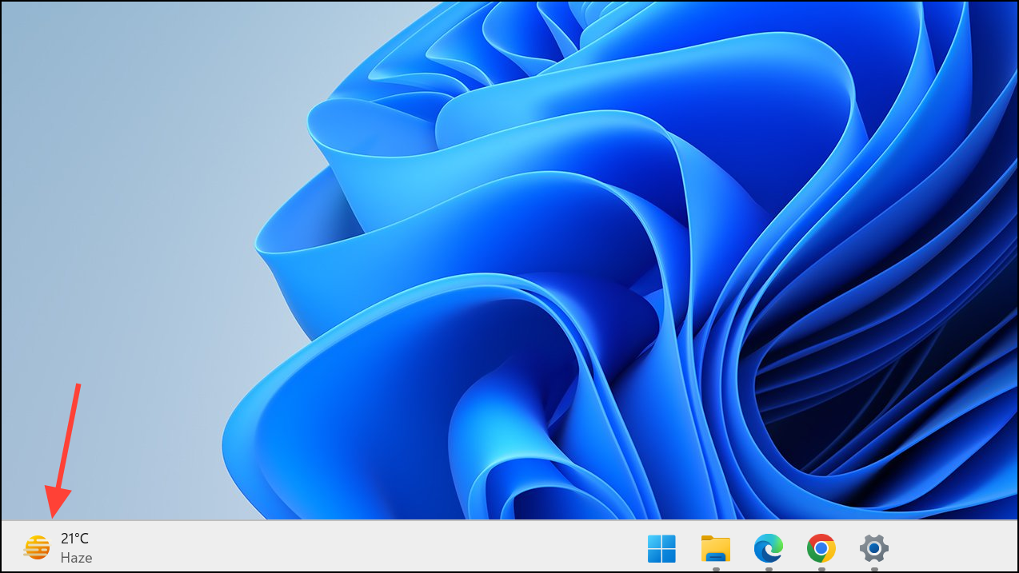Open Google Chrome from the taskbar
1019x573 pixels.
tap(821, 548)
